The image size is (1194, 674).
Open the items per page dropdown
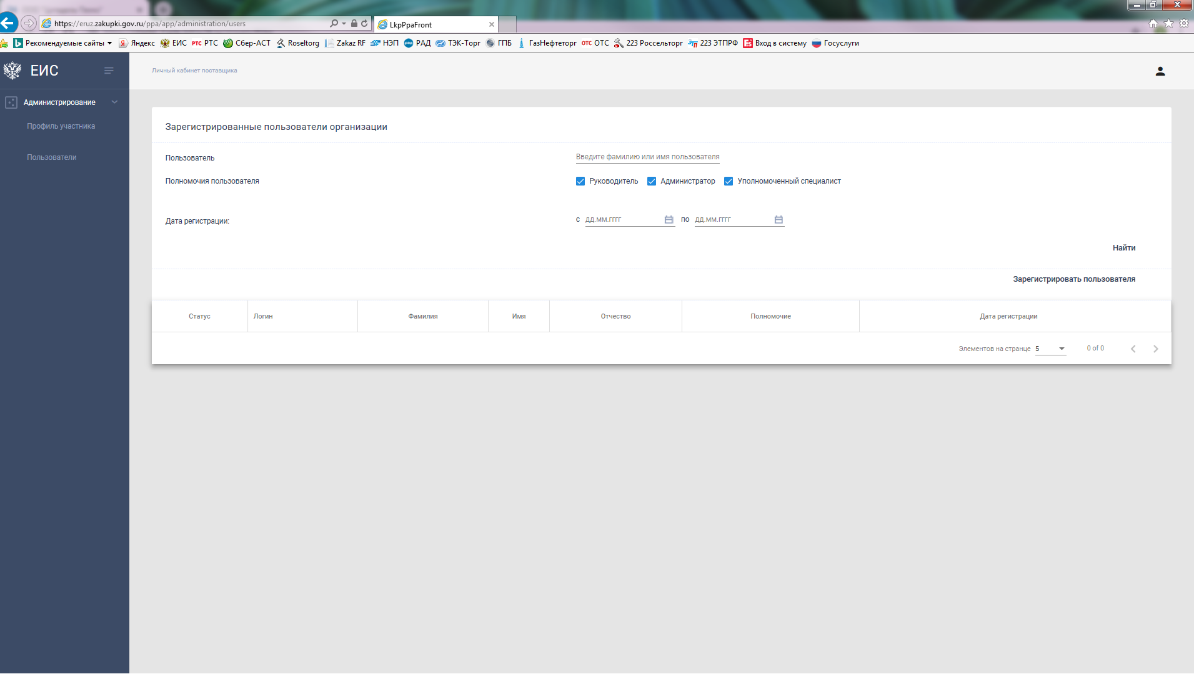point(1050,349)
